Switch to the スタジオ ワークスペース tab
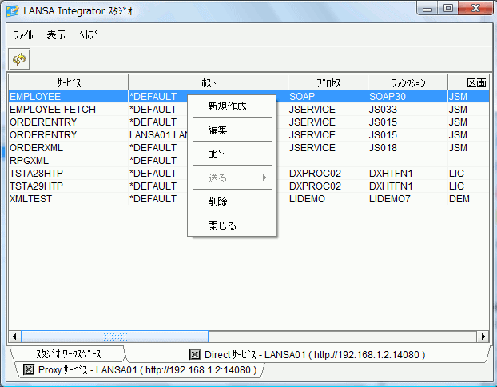The image size is (497, 387). click(x=69, y=354)
